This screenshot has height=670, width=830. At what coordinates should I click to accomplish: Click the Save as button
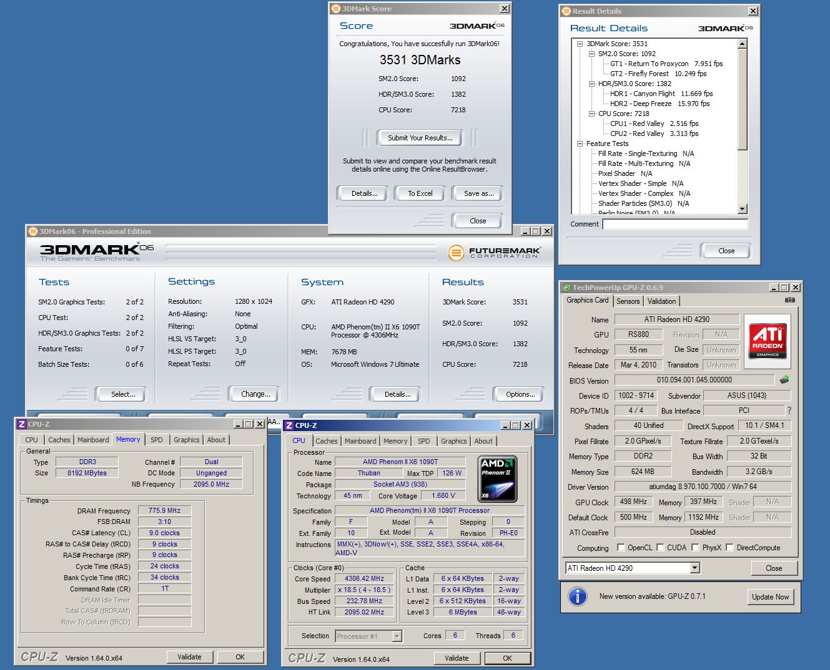[478, 193]
